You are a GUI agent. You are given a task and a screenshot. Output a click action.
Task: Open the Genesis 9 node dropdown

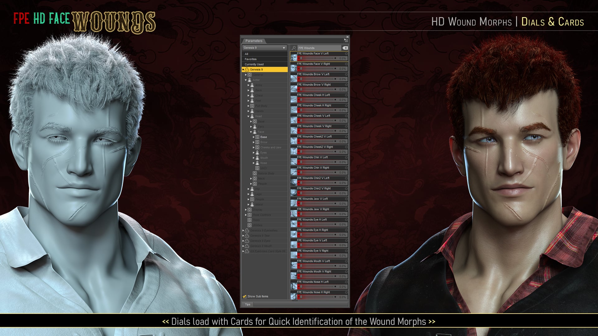click(x=264, y=48)
